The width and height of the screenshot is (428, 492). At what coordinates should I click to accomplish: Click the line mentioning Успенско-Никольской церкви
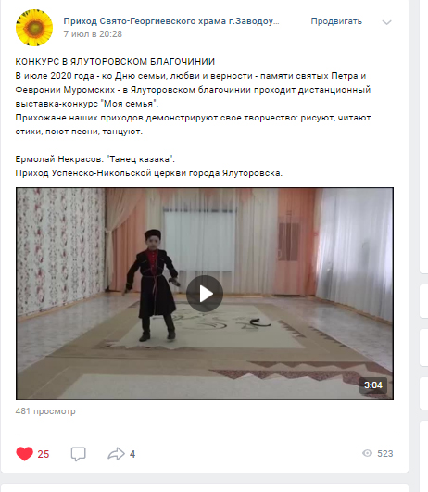click(x=149, y=173)
